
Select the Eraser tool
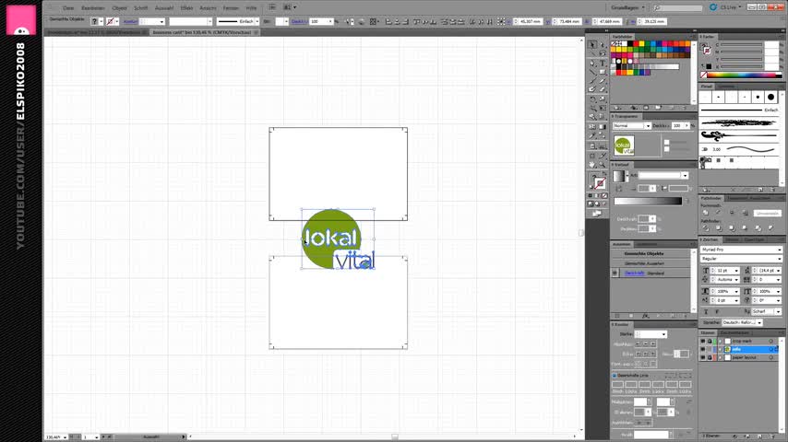[602, 89]
